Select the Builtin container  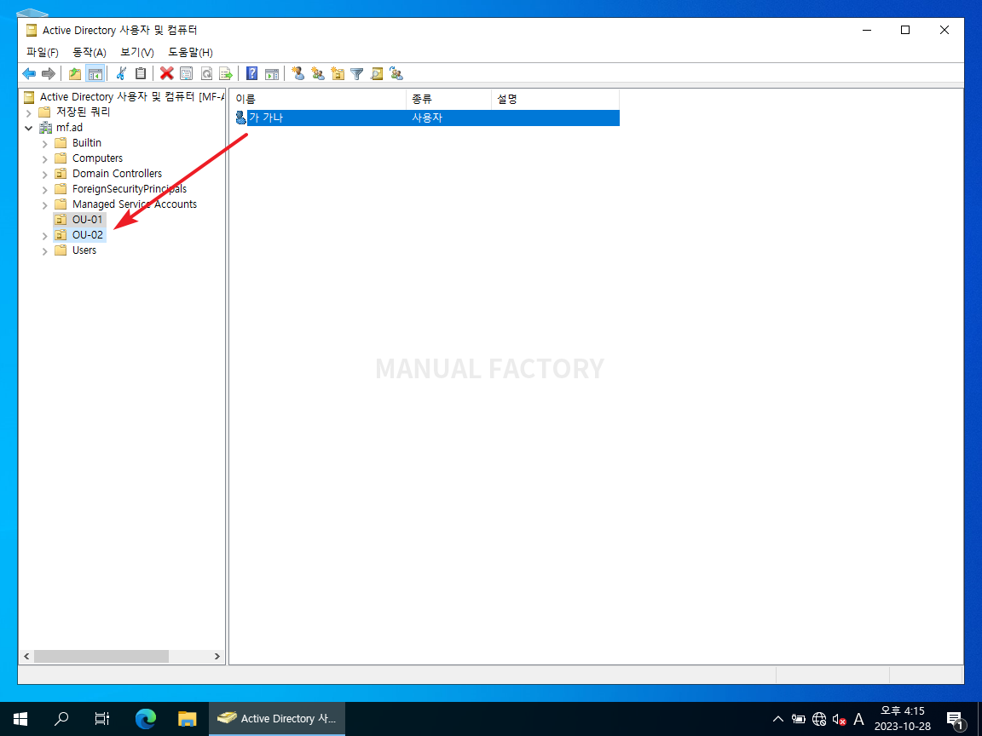point(86,143)
